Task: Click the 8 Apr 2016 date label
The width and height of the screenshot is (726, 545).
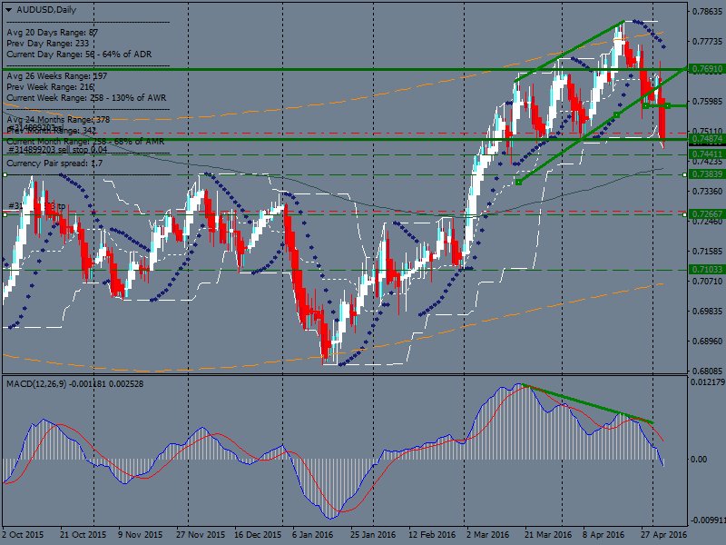Action: [603, 534]
